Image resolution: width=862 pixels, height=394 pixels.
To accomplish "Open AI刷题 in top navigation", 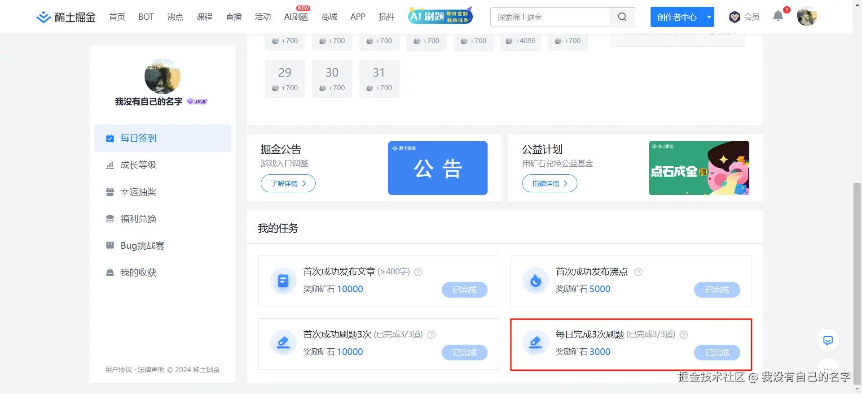I will point(296,17).
